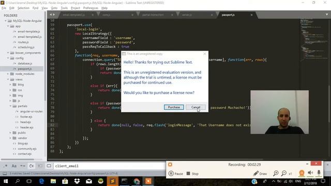Cancel the license purchase dialog
Screen dimensions: 331x186
tap(195, 107)
